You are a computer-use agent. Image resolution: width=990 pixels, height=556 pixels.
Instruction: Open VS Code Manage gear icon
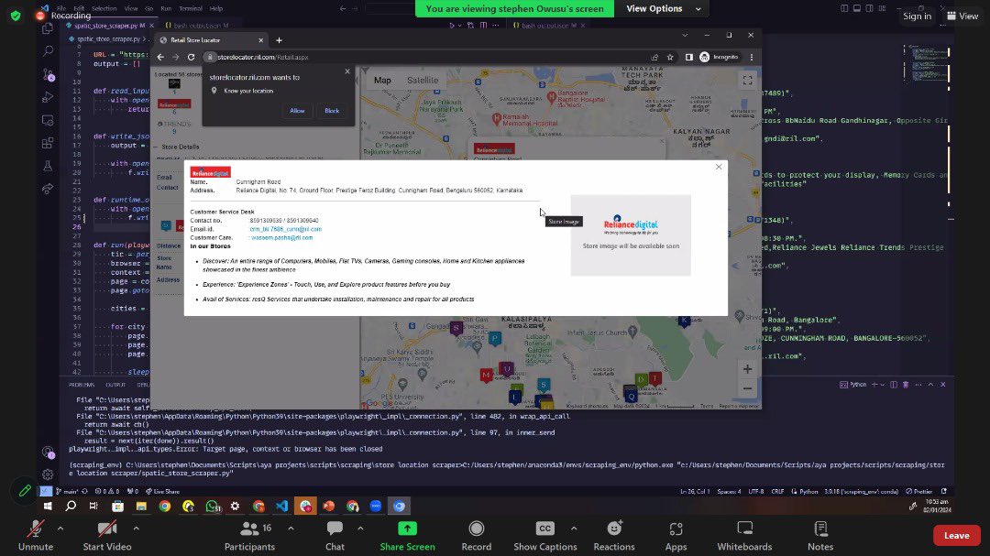pos(48,474)
